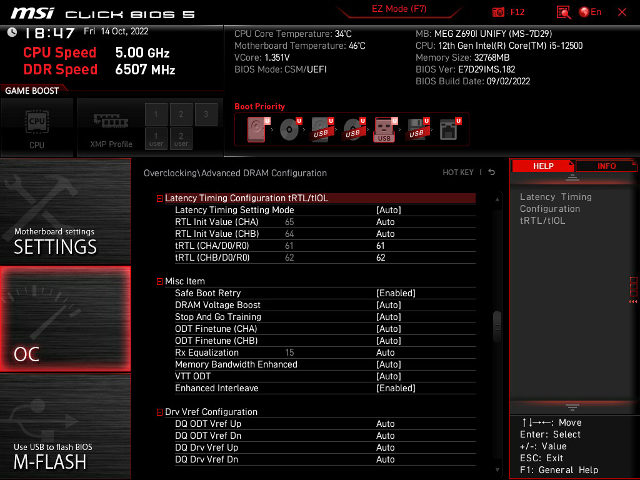Select XMP profile 3
This screenshot has width=640, height=480.
(x=206, y=114)
